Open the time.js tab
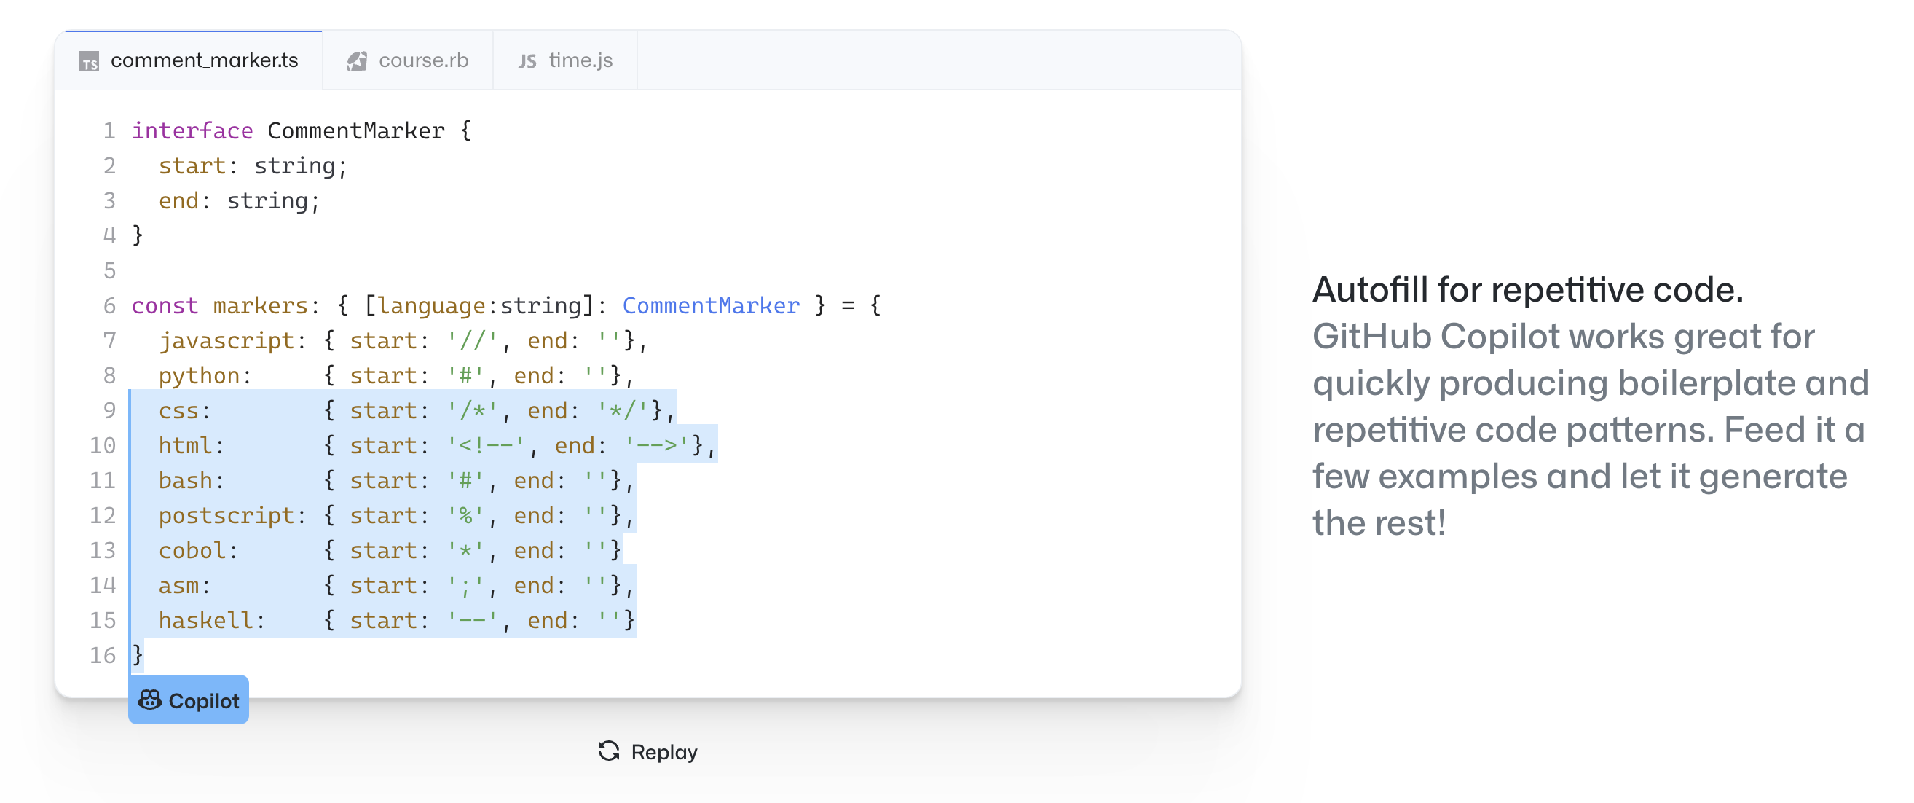 pyautogui.click(x=565, y=60)
